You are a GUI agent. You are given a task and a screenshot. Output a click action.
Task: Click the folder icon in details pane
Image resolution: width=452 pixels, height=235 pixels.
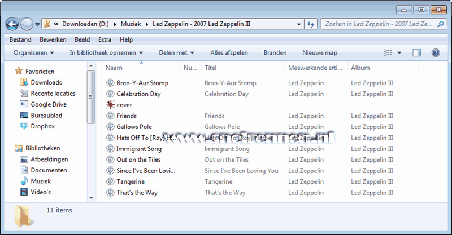click(x=24, y=215)
